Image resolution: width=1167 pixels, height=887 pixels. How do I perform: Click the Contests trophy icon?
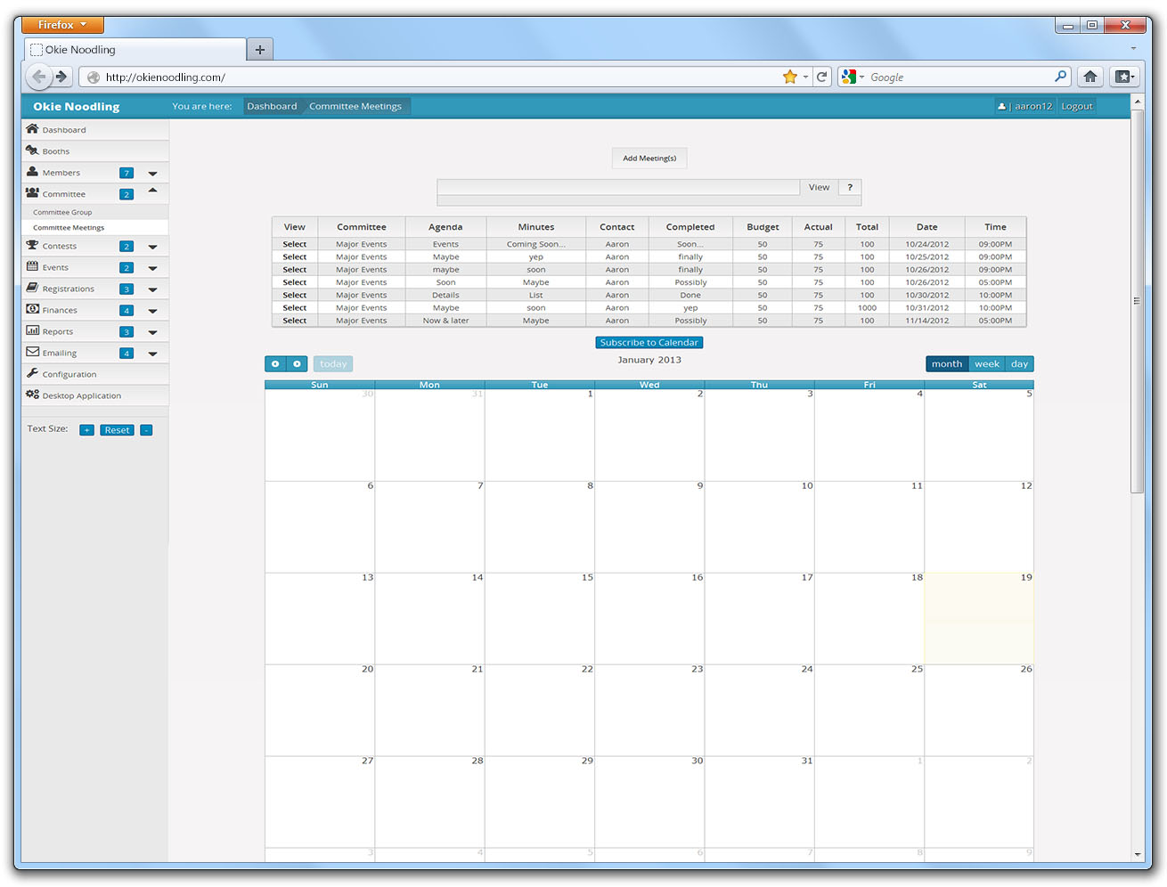tap(32, 245)
